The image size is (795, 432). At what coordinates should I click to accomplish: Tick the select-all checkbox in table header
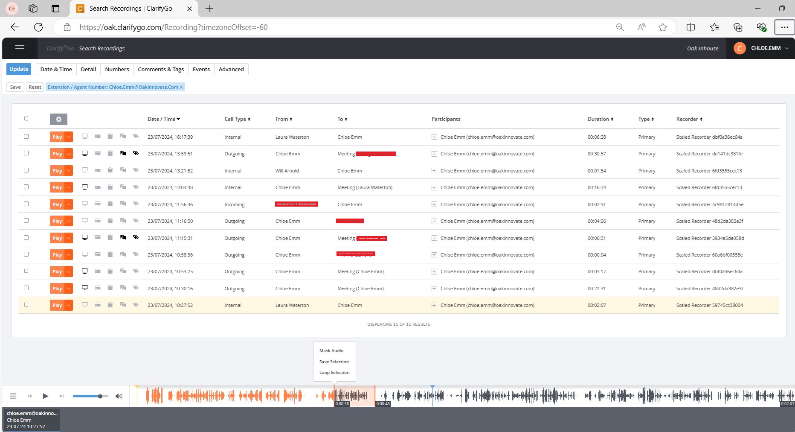tap(26, 119)
